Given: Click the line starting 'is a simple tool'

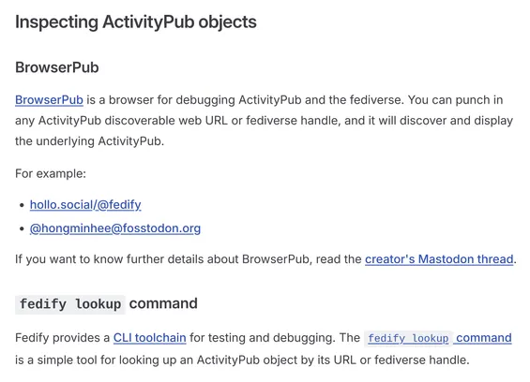Looking at the screenshot, I should pos(242,360).
